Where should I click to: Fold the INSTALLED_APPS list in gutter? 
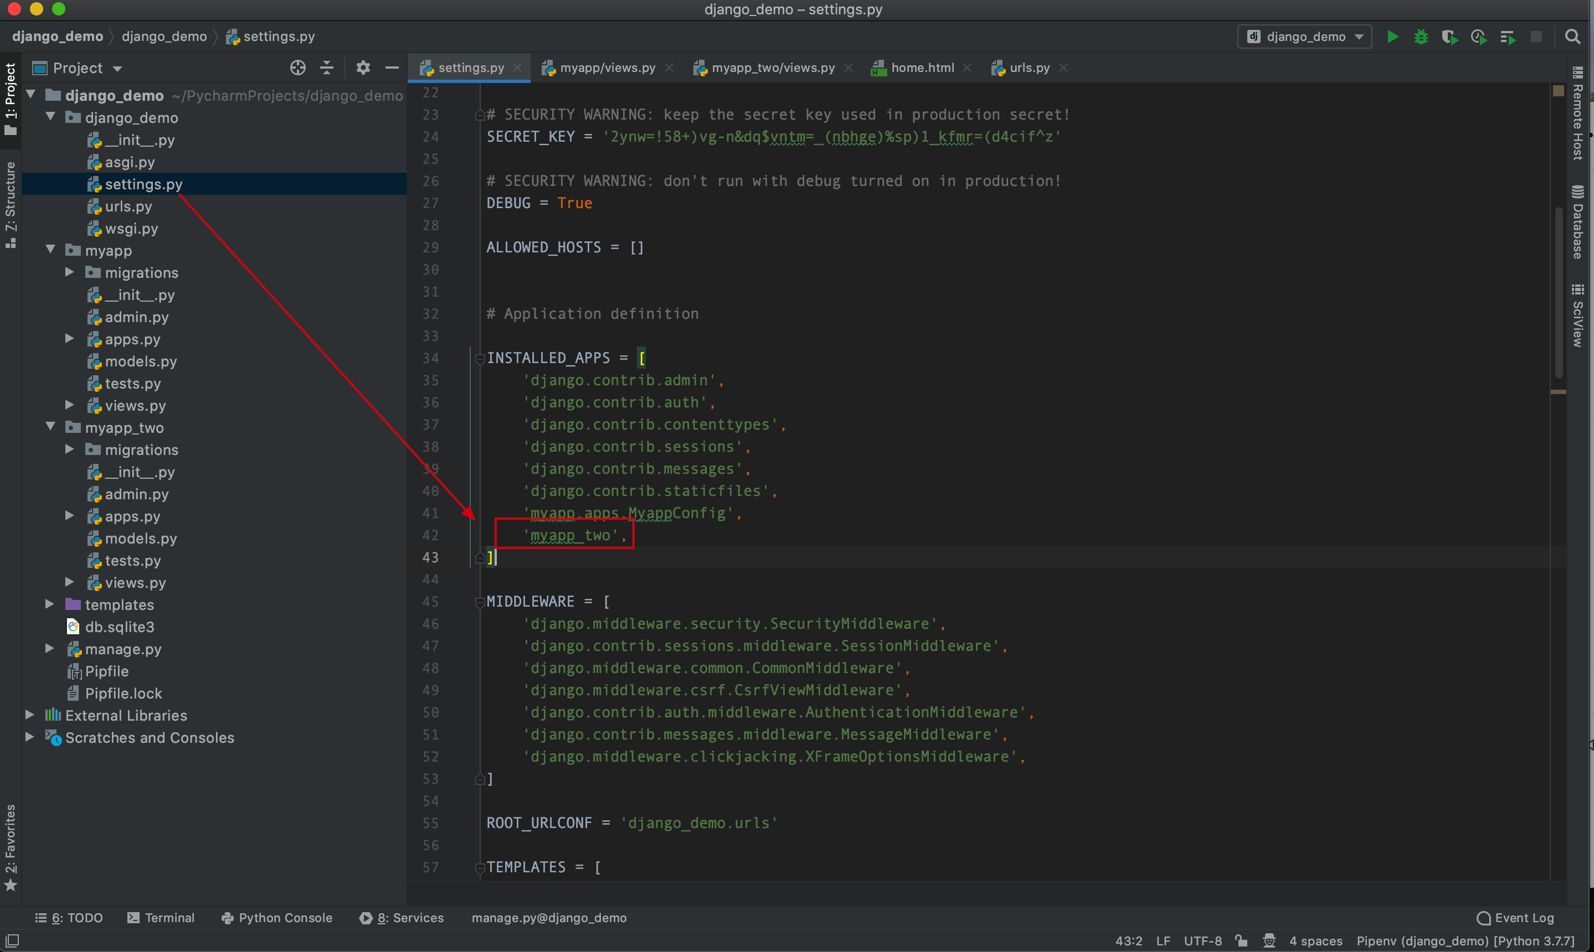(479, 358)
